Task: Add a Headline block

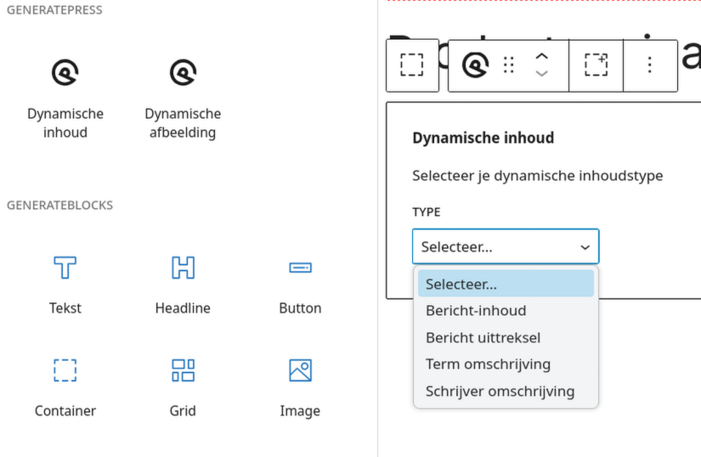Action: pos(183,285)
